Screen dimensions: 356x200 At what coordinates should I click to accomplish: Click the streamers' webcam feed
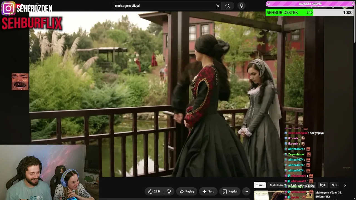49,172
